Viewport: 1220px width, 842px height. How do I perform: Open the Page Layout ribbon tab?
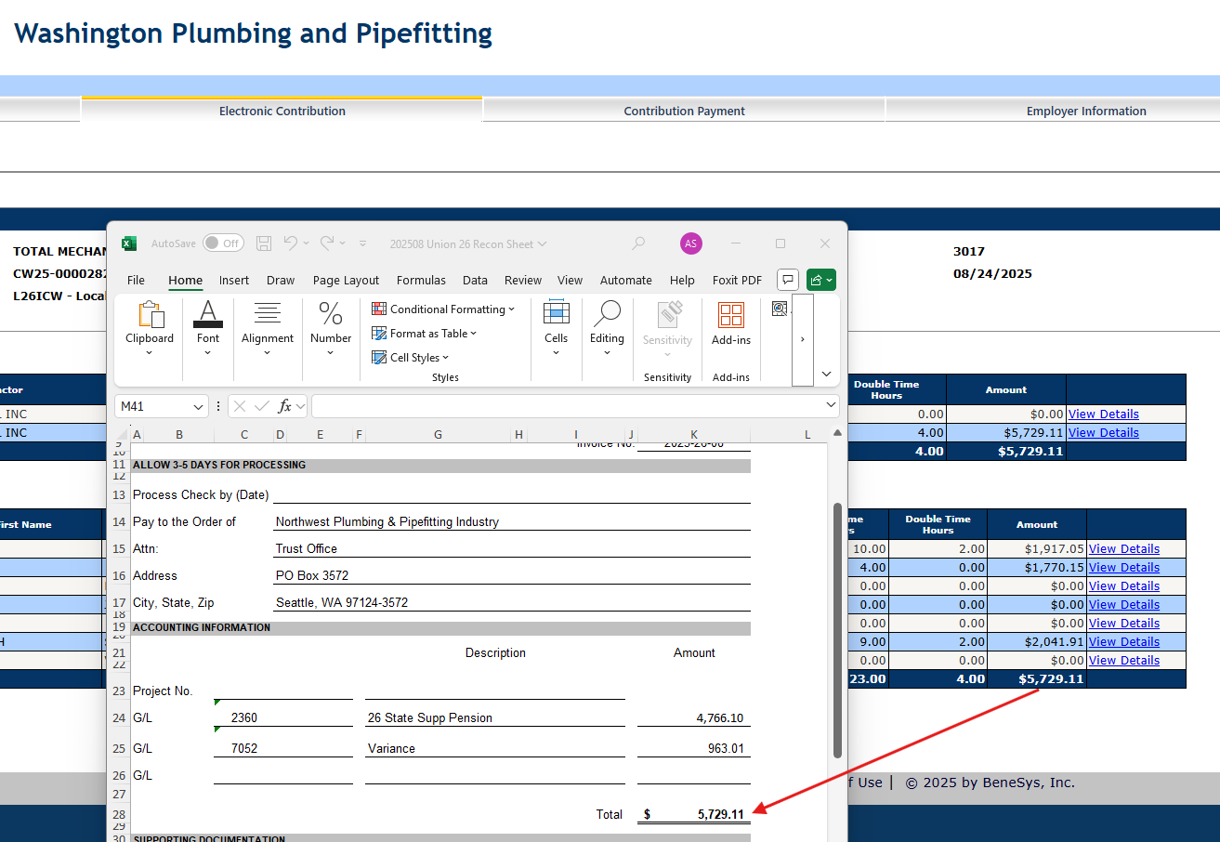346,280
